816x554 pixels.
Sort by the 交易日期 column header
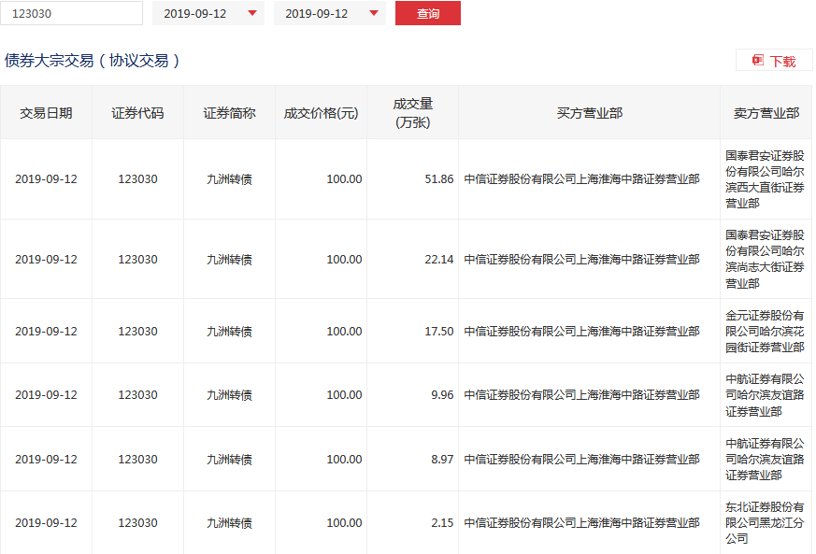point(46,113)
